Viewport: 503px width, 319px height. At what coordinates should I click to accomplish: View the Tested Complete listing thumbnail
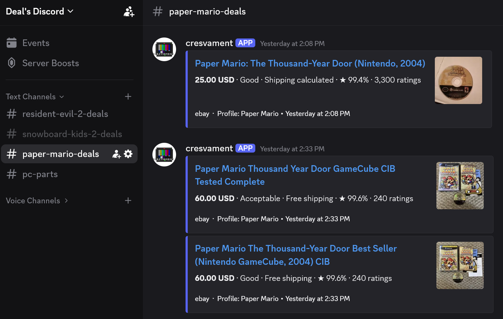460,186
